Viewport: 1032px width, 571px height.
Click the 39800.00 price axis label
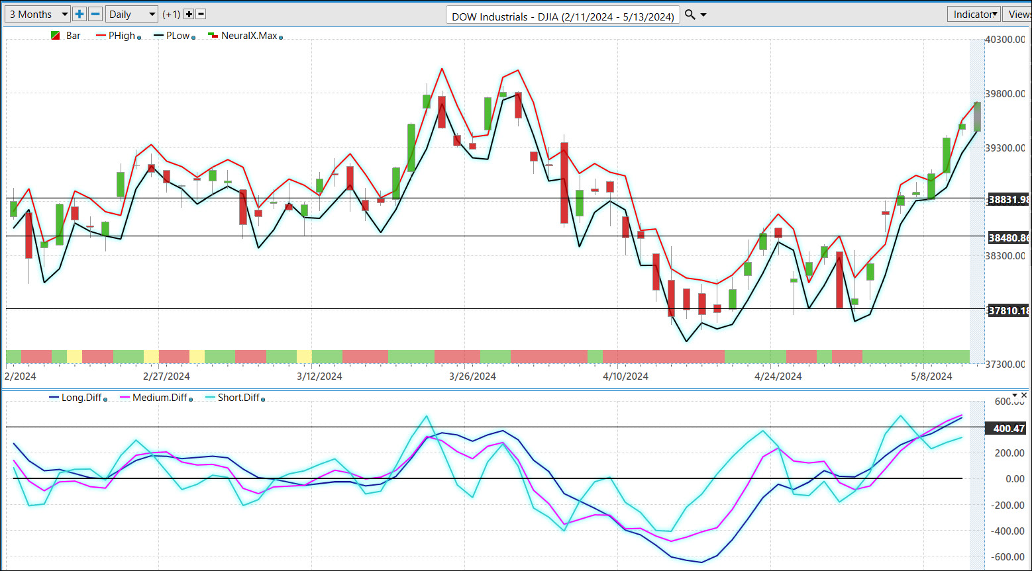[1005, 94]
